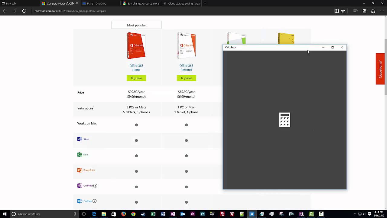The width and height of the screenshot is (387, 218).
Task: Click the $99.99/year price text
Action: tap(136, 92)
